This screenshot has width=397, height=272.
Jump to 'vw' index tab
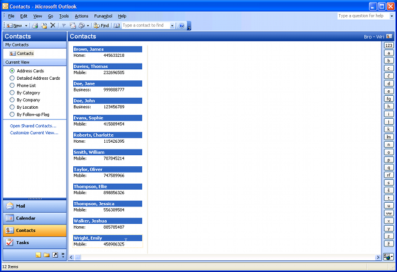pyautogui.click(x=389, y=213)
